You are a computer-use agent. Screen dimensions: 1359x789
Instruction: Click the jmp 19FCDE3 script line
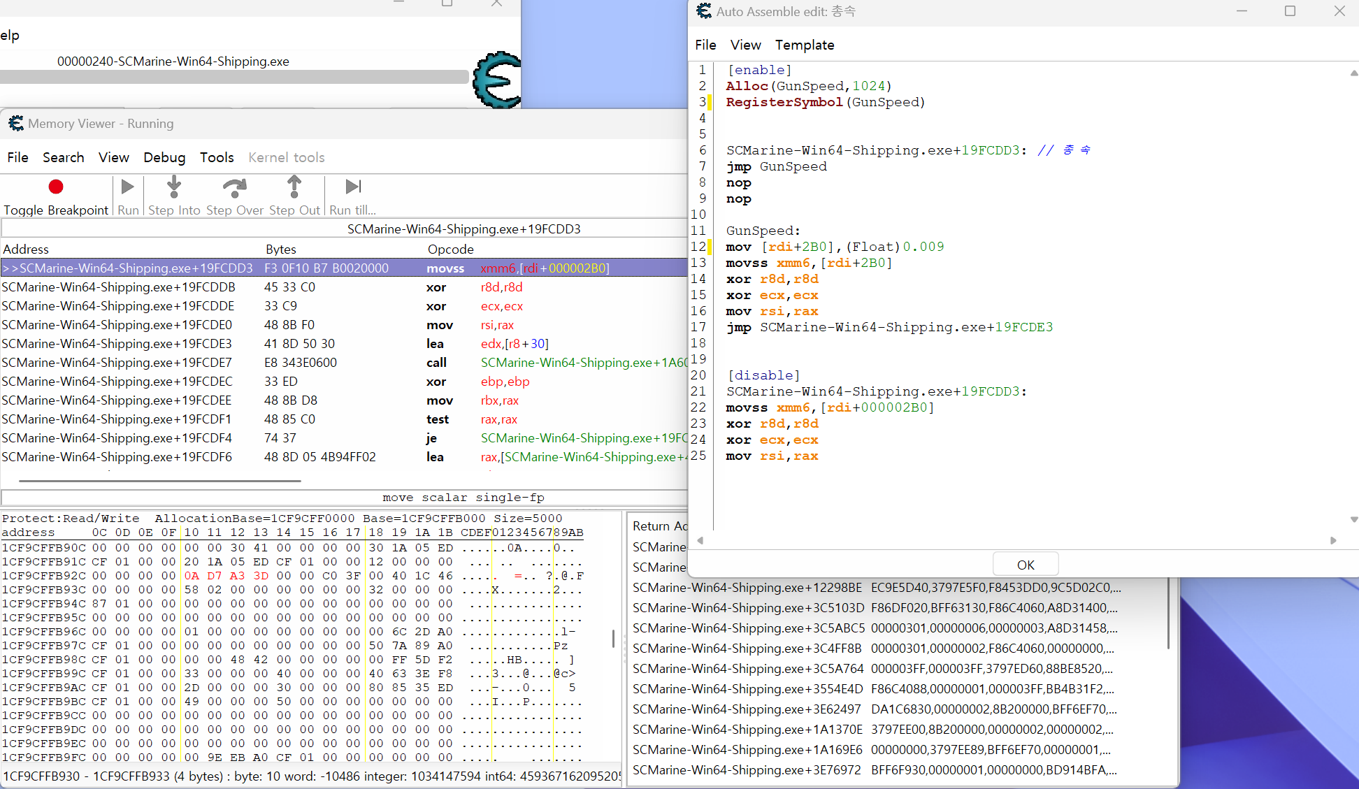click(889, 327)
